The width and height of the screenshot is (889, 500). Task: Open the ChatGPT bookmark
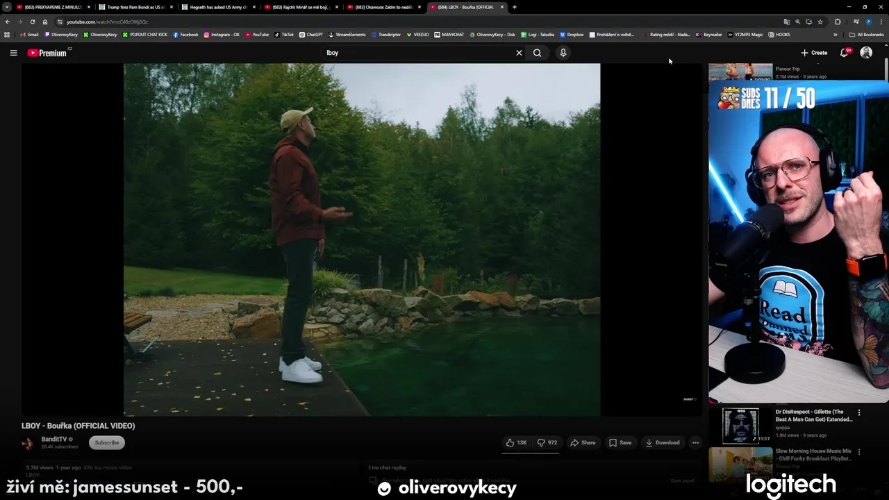(311, 34)
